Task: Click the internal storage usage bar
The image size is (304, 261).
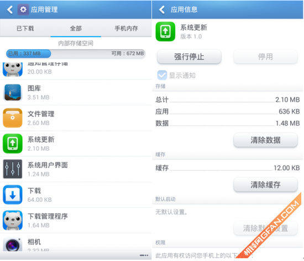Action: click(76, 54)
